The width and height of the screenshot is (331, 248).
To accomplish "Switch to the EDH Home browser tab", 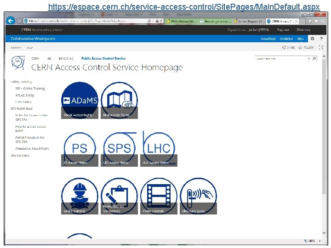I will [x=181, y=21].
